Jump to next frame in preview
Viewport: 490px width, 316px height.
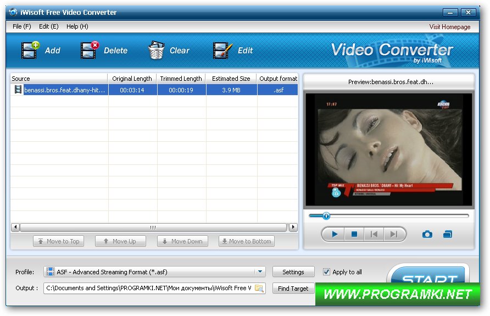(394, 234)
